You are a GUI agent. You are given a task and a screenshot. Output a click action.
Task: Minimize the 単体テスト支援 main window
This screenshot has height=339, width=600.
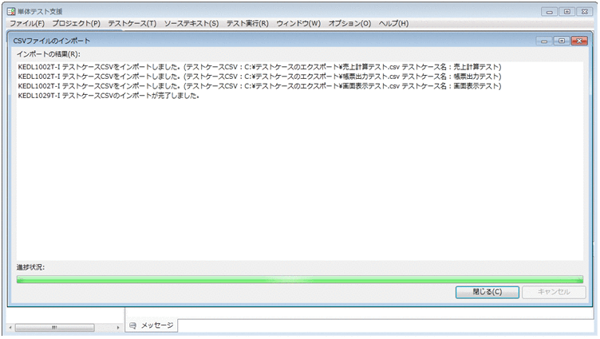(550, 12)
